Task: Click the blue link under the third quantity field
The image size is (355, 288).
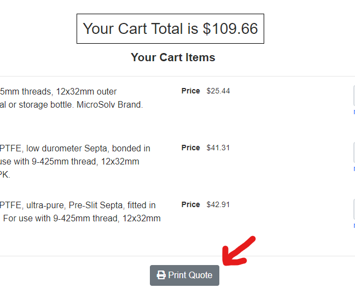Action: pyautogui.click(x=353, y=226)
